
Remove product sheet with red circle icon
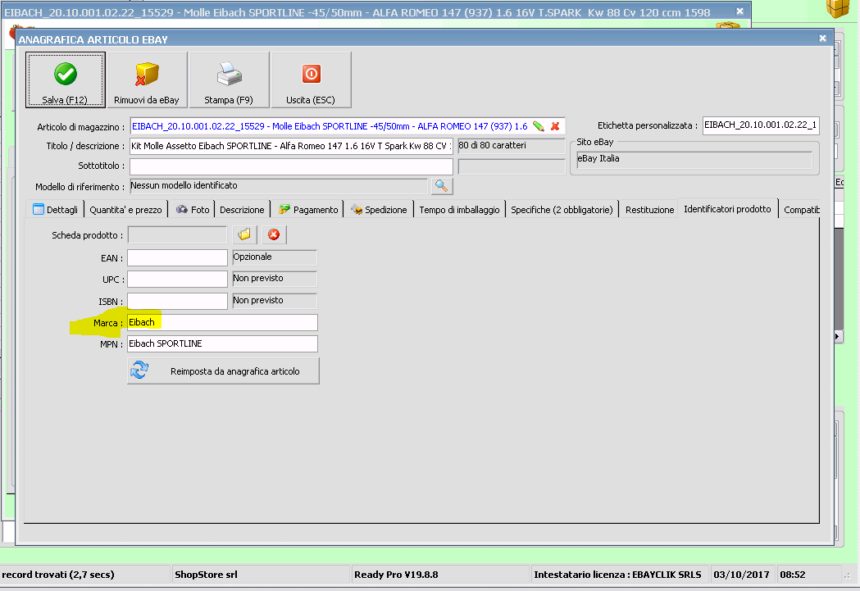(x=274, y=235)
